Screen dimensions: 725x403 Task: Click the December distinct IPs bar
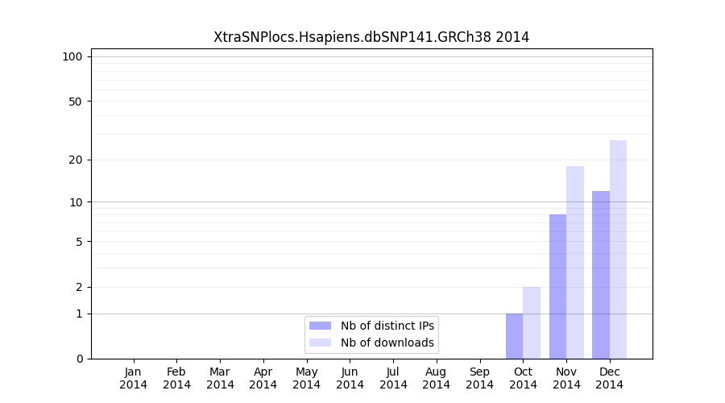[601, 274]
